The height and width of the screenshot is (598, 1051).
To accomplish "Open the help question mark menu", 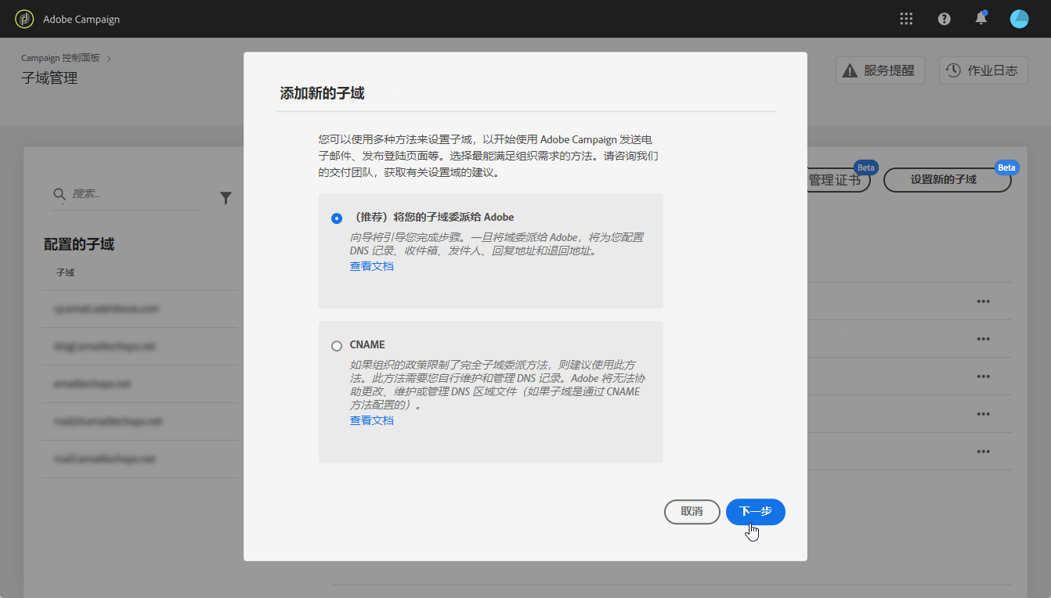I will (944, 19).
